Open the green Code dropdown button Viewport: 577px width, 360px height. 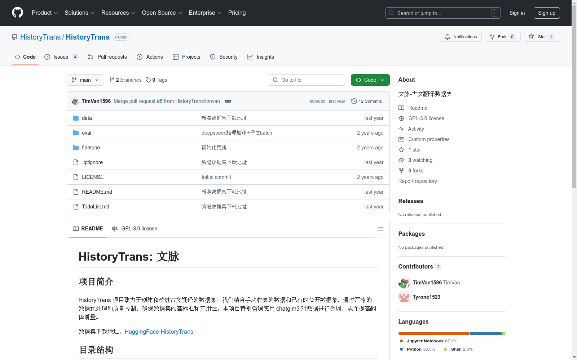click(370, 80)
